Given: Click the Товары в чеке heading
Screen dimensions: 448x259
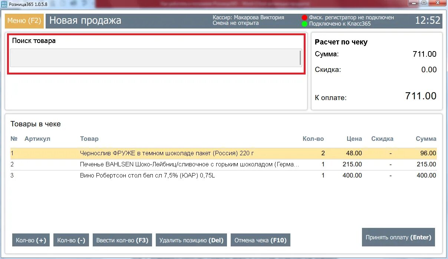Looking at the screenshot, I should point(36,124).
